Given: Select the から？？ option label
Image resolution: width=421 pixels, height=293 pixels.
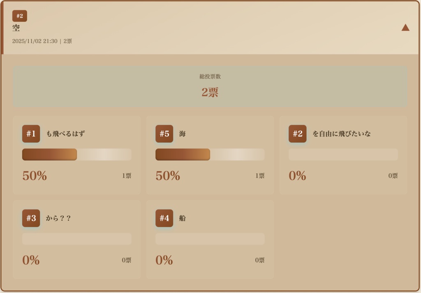Looking at the screenshot, I should coord(58,218).
